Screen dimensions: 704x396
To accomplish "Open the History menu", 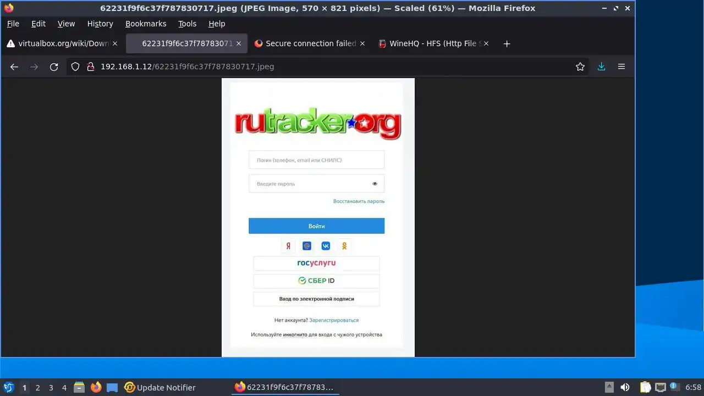I will tap(100, 24).
